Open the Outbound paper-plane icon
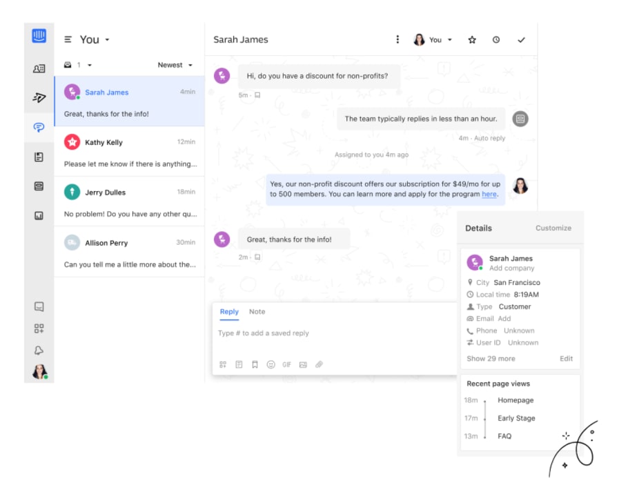This screenshot has width=619, height=494. coord(39,97)
